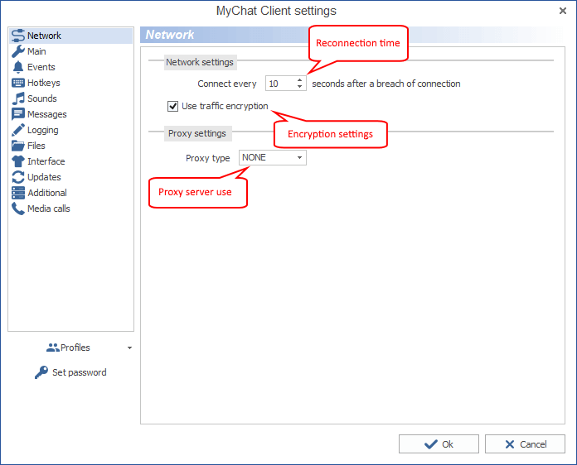Click the Main wrench icon
The width and height of the screenshot is (577, 465).
pyautogui.click(x=18, y=51)
